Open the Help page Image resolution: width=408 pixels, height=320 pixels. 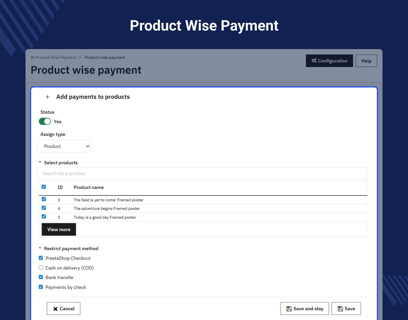[x=366, y=61]
